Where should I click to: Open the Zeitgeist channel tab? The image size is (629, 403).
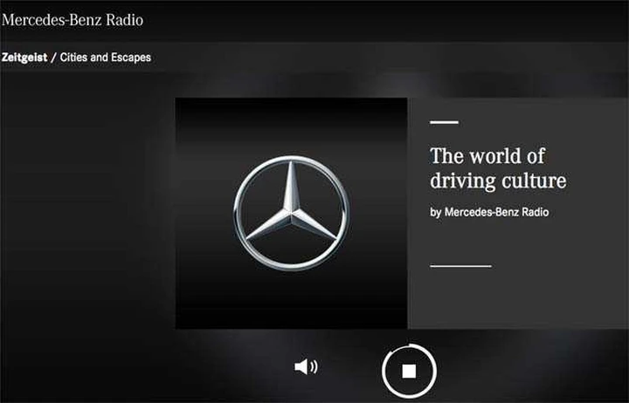click(24, 58)
